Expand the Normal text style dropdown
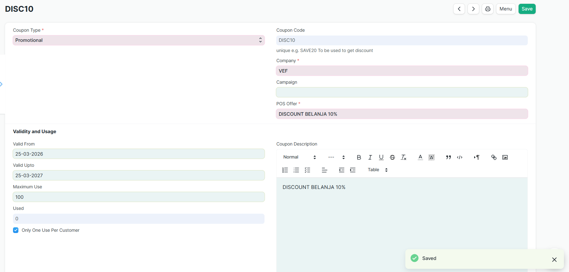The image size is (569, 272). click(299, 157)
